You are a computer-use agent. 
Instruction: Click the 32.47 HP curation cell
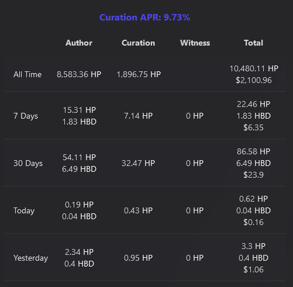(138, 163)
